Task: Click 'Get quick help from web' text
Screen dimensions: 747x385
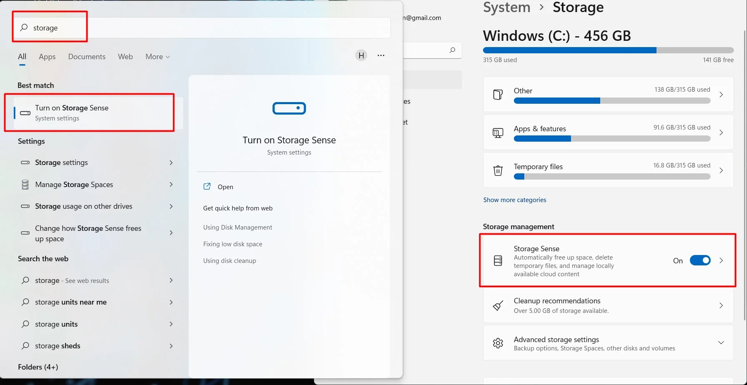Action: (238, 208)
